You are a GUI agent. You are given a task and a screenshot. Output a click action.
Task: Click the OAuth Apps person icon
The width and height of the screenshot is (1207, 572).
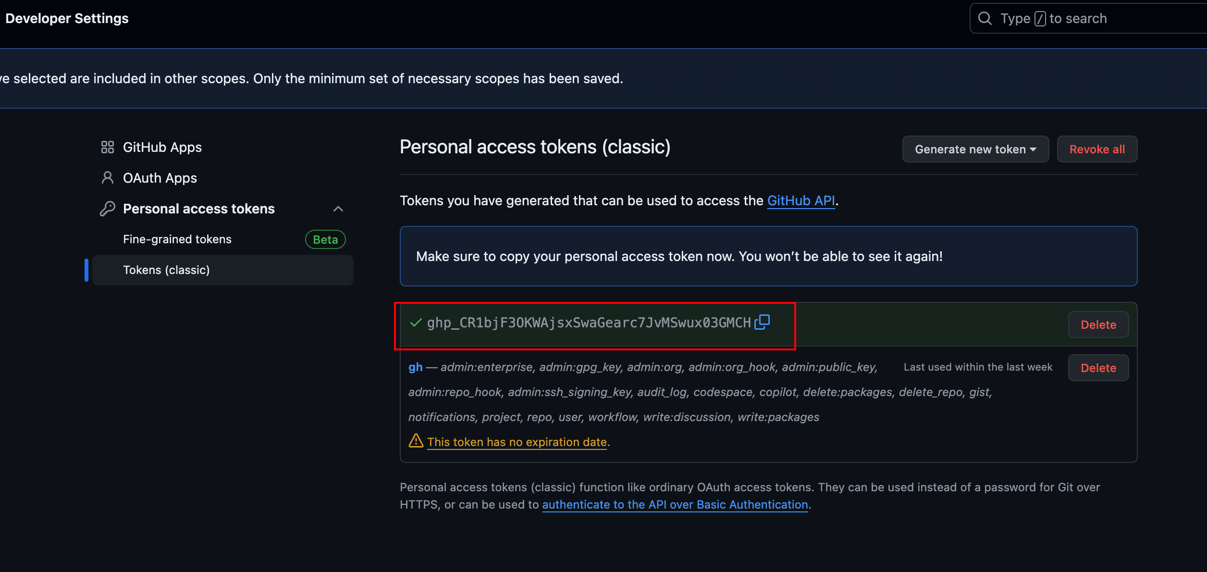point(108,178)
